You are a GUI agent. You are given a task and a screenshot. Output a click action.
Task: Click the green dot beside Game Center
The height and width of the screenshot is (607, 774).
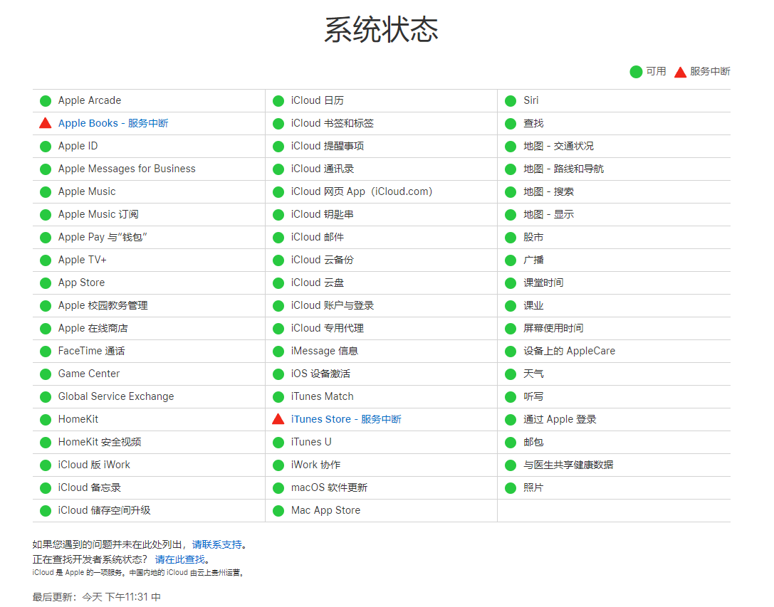(x=46, y=374)
